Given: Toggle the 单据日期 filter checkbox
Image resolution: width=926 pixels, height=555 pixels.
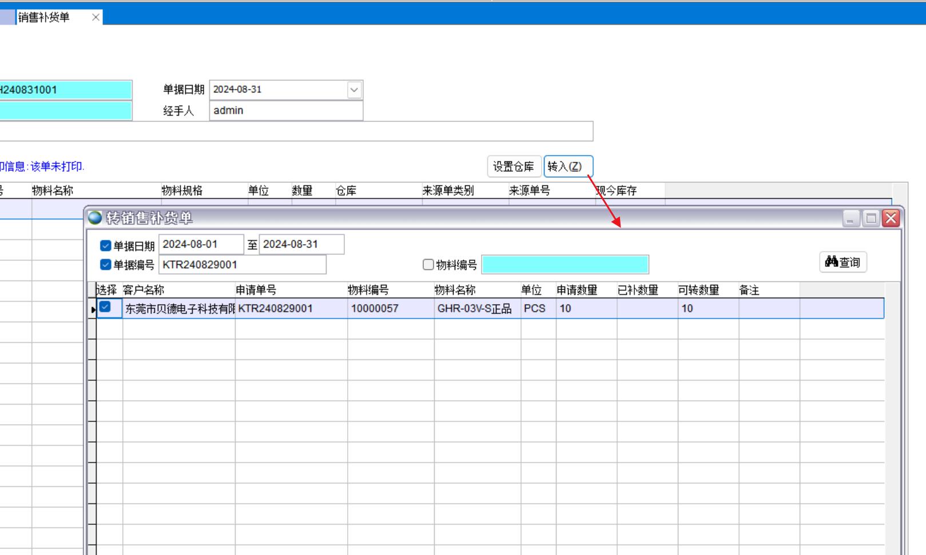Looking at the screenshot, I should [x=105, y=246].
